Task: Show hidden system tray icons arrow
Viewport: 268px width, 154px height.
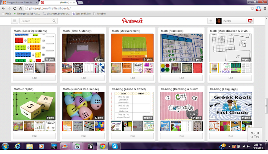Action: 229,146
